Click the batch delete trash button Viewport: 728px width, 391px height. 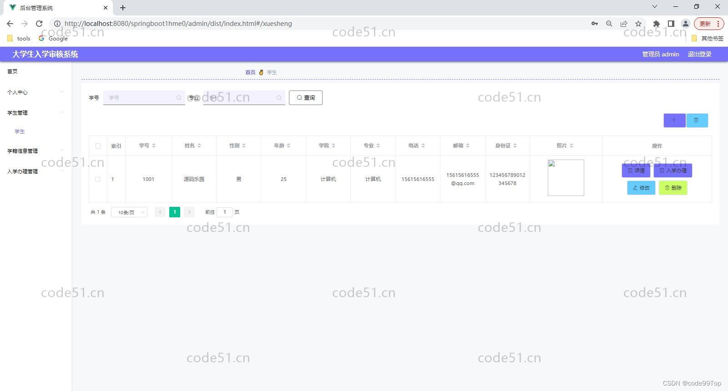point(697,120)
